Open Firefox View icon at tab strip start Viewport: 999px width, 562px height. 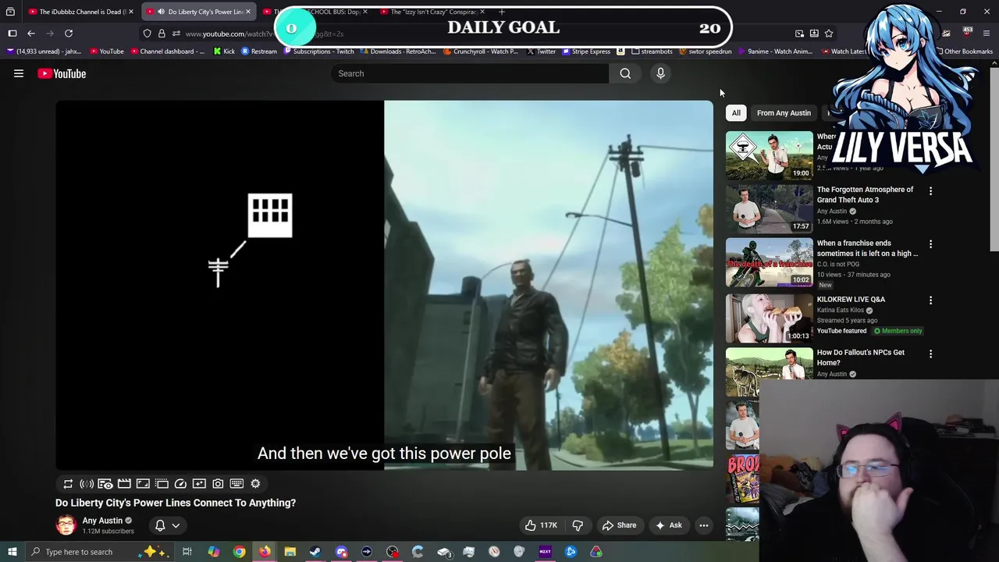point(10,12)
